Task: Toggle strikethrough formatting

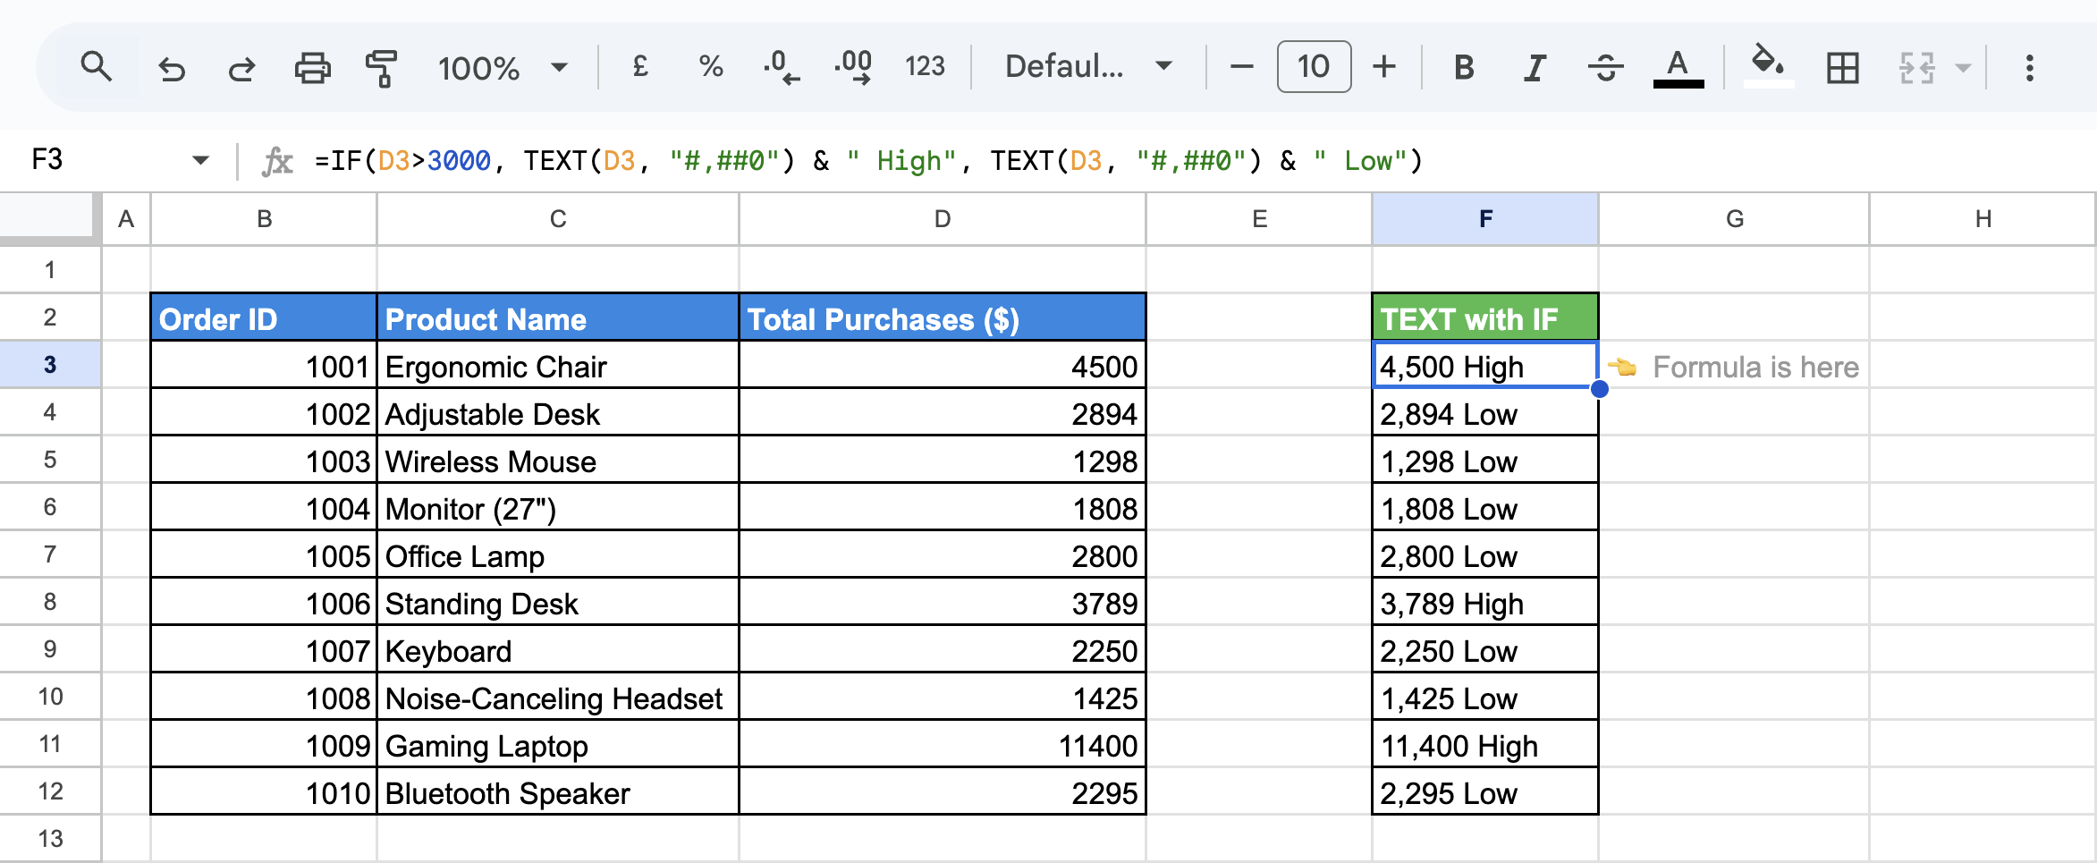Action: (x=1606, y=68)
